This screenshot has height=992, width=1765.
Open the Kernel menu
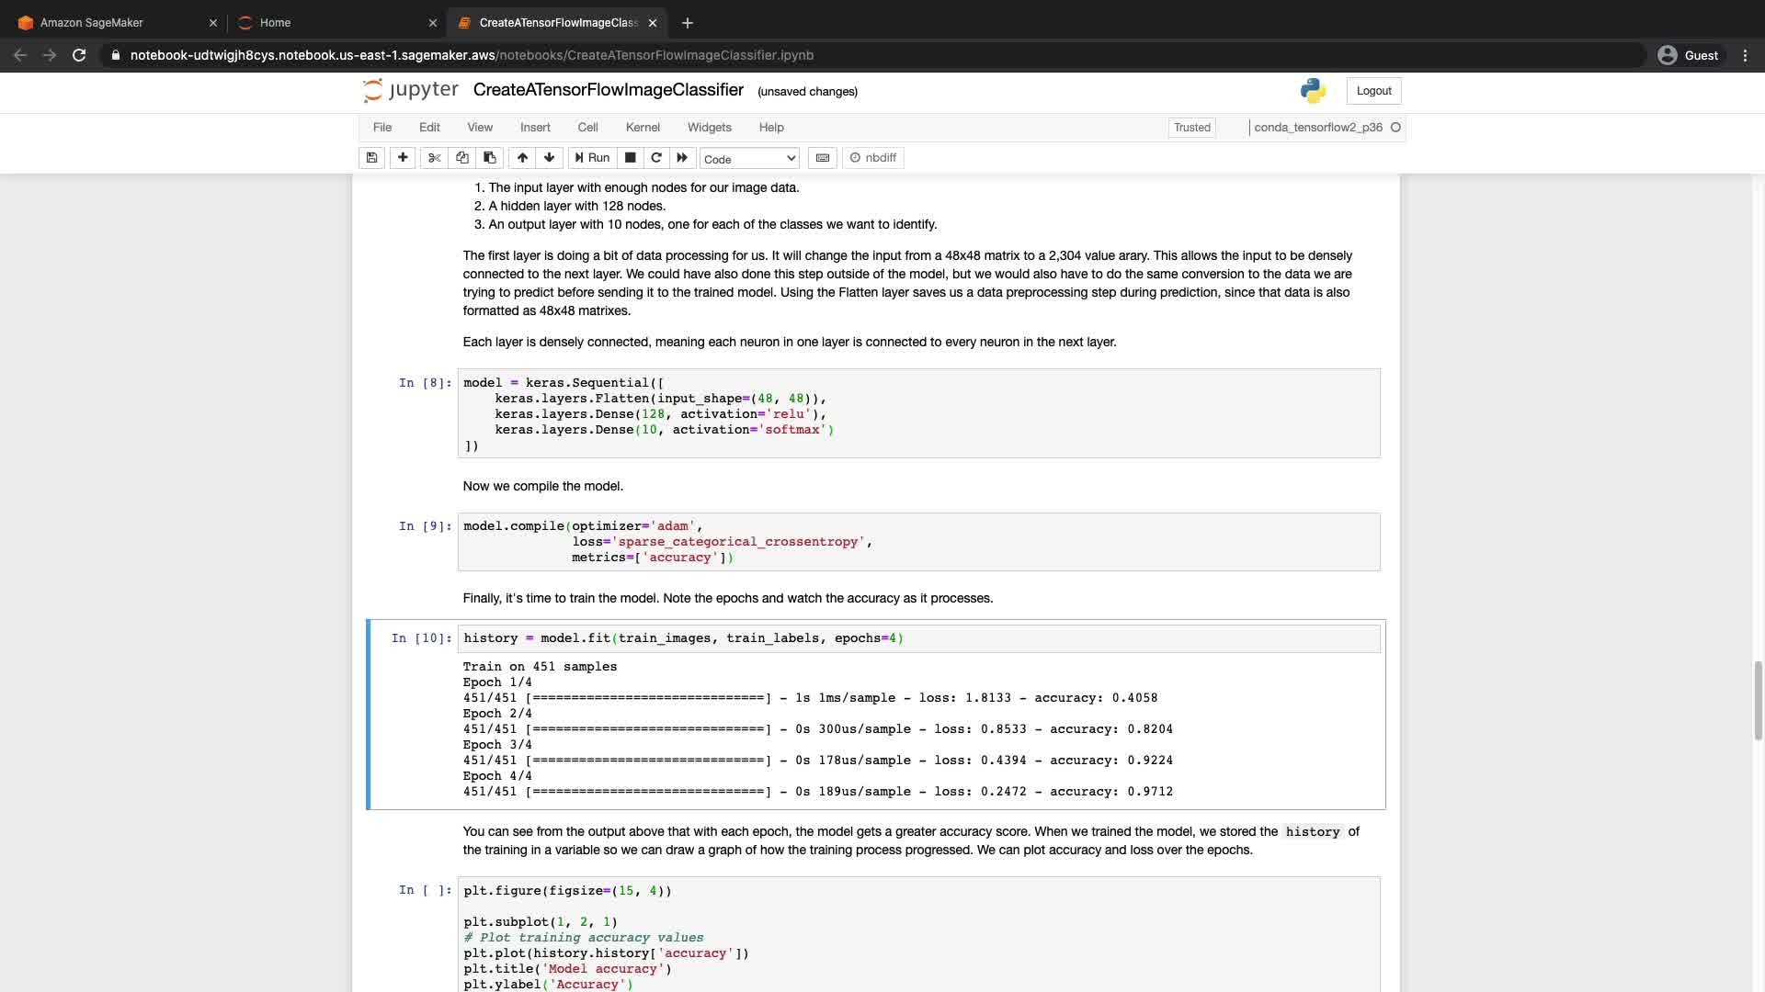[643, 128]
